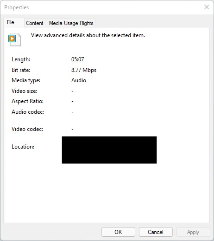The image size is (214, 241).
Task: Click the Properties window title
Action: pyautogui.click(x=17, y=7)
